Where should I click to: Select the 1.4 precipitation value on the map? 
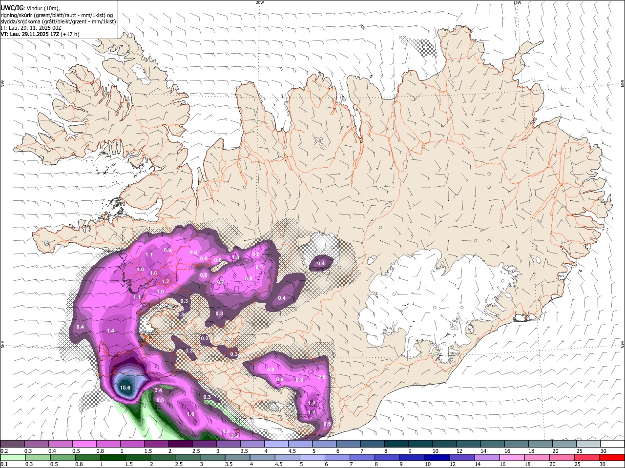(x=110, y=331)
